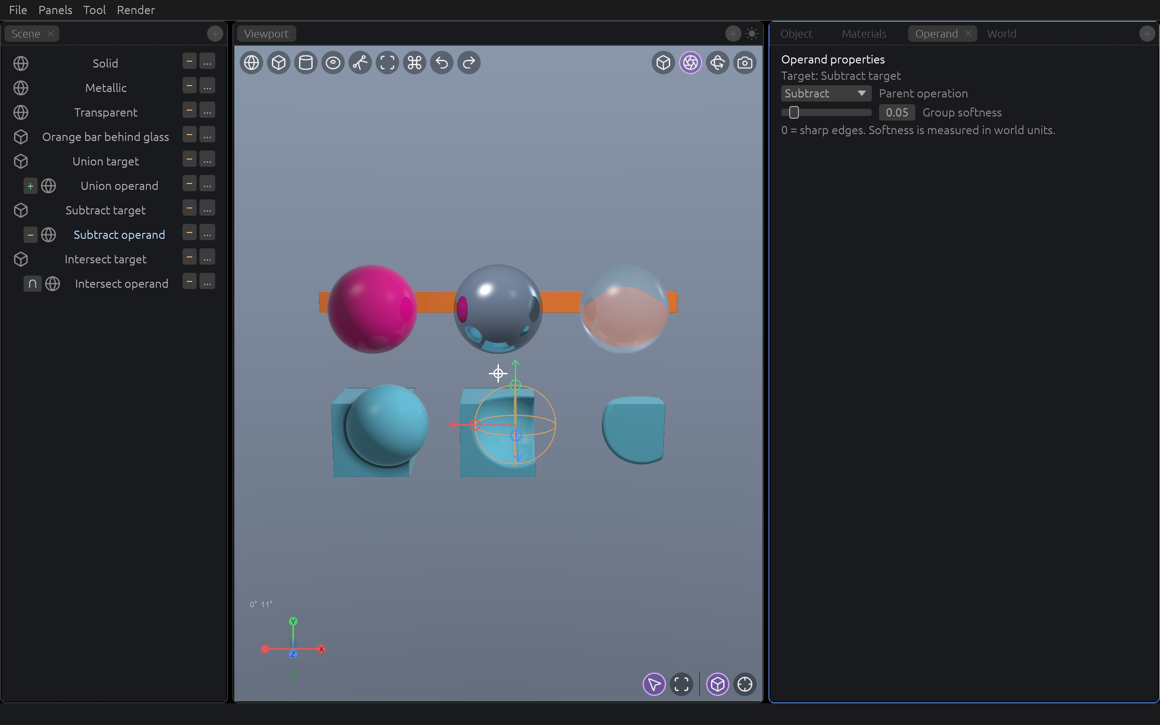Click the plus operation badge on Union operand
Viewport: 1160px width, 725px height.
(x=30, y=186)
